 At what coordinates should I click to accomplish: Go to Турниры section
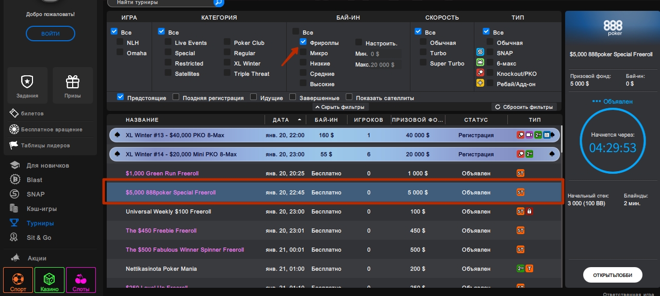click(x=40, y=223)
